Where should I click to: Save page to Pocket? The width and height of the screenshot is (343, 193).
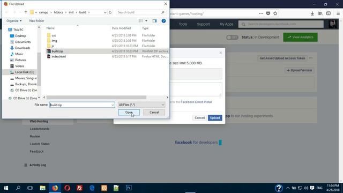click(x=268, y=13)
